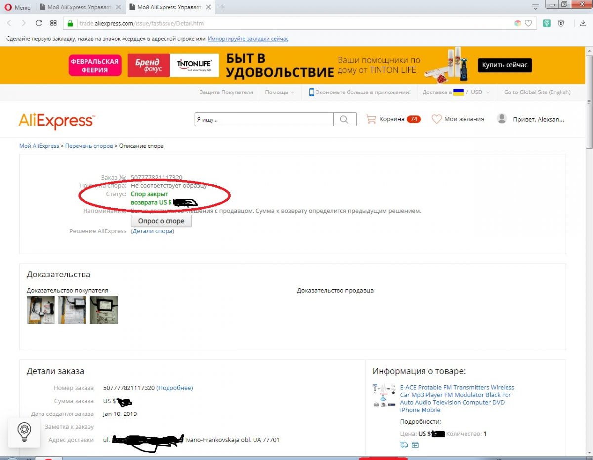
Task: Click Экономьте больше в приложении link
Action: (x=363, y=92)
